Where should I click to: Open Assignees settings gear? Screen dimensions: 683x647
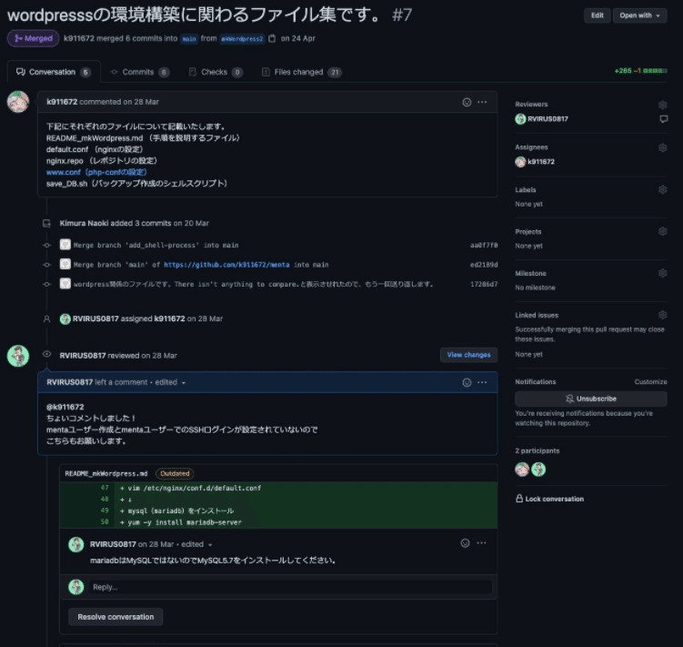tap(662, 147)
